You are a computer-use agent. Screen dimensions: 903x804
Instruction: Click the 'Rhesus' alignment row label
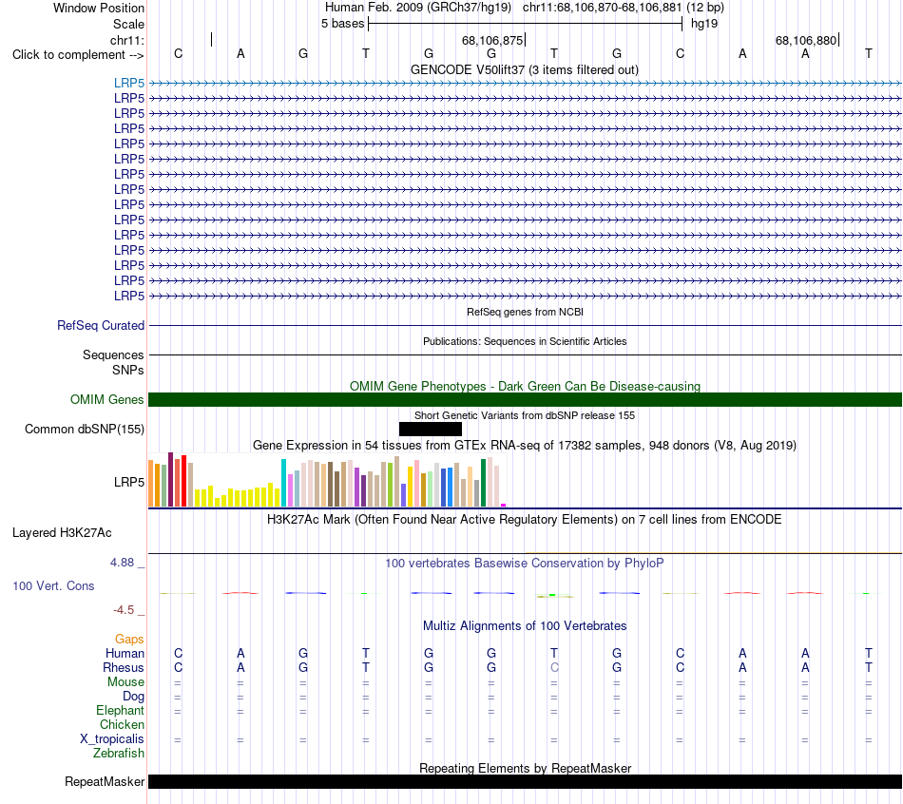point(124,668)
